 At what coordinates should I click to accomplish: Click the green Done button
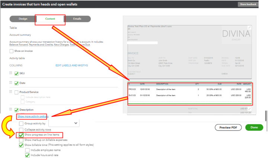click(254, 128)
